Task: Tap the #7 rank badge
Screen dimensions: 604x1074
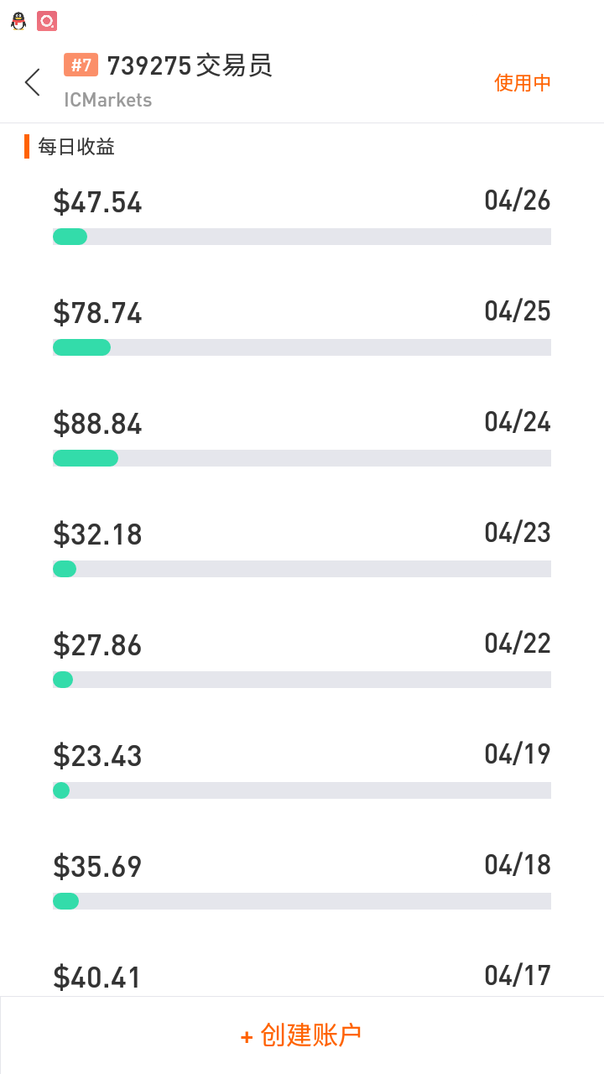Action: [81, 65]
